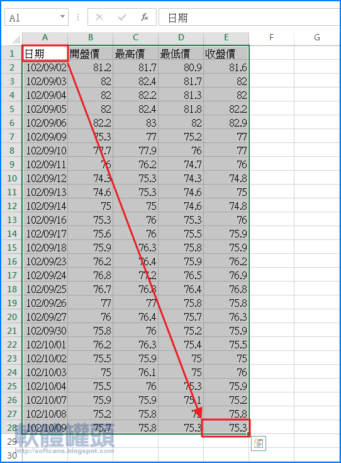This screenshot has width=341, height=463.
Task: Click the formula bar resize dots handle
Action: coord(78,17)
